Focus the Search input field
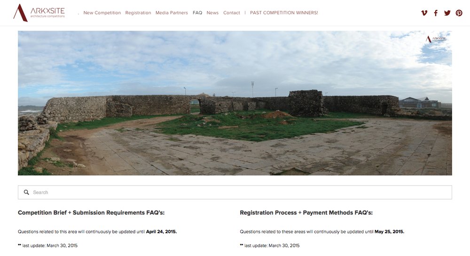 pyautogui.click(x=235, y=192)
